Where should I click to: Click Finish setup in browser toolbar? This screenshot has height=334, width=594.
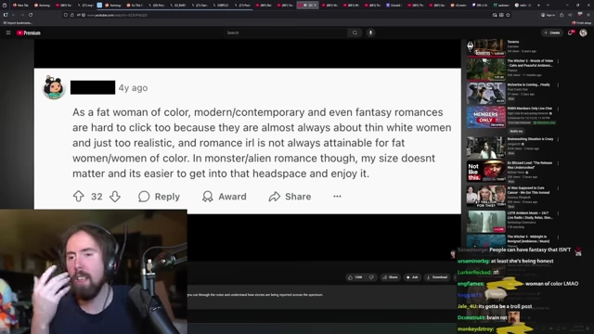click(582, 23)
